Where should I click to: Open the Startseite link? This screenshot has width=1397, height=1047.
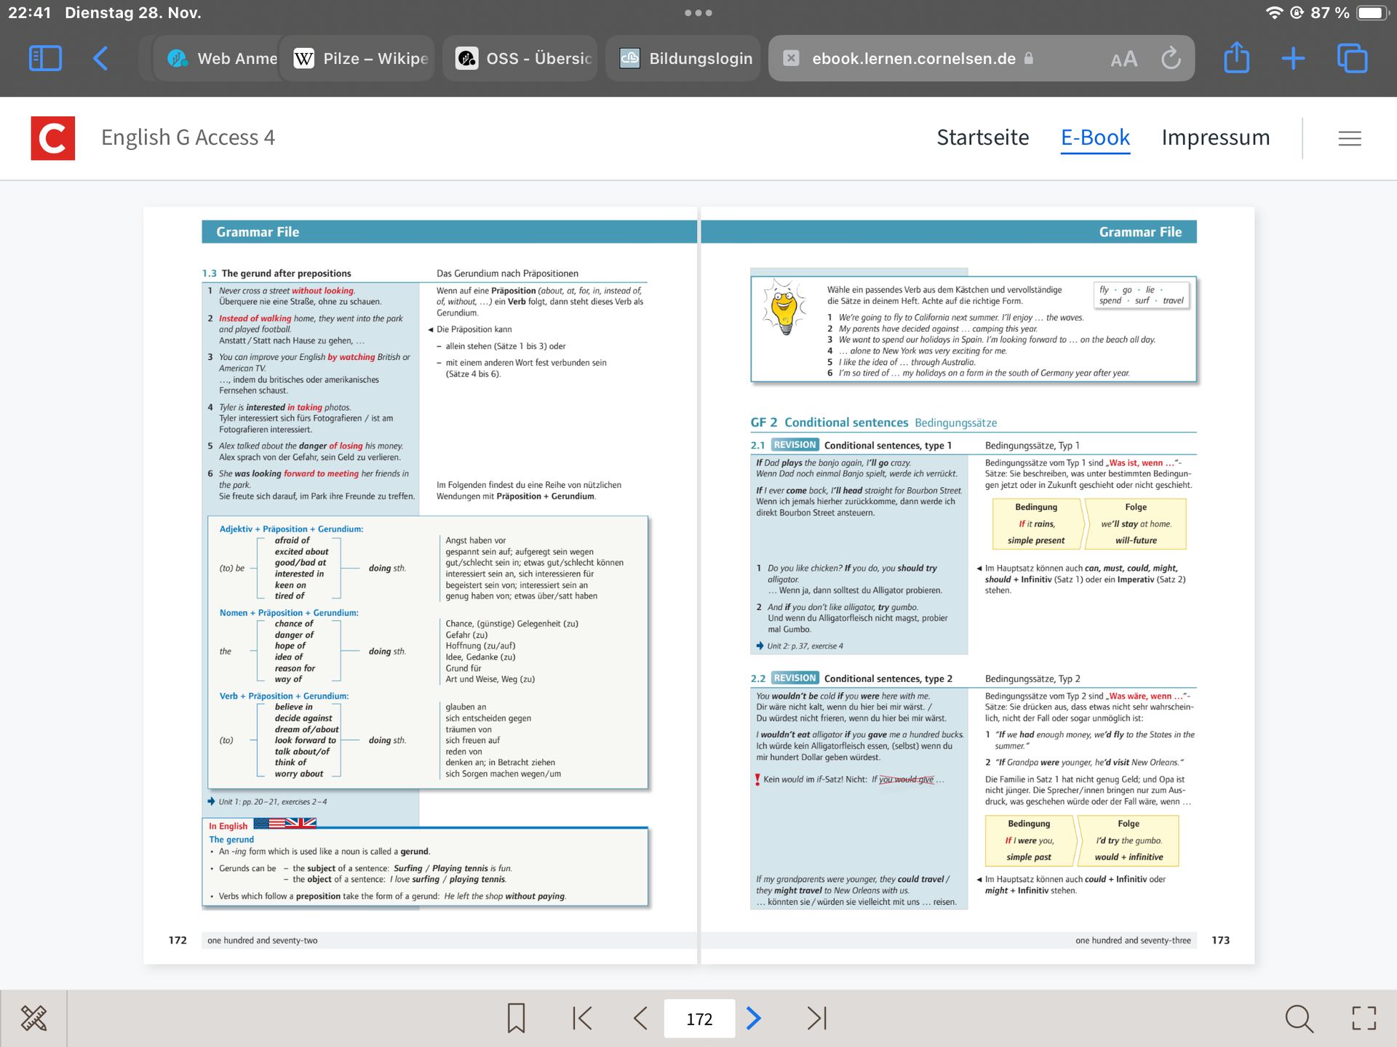tap(982, 137)
